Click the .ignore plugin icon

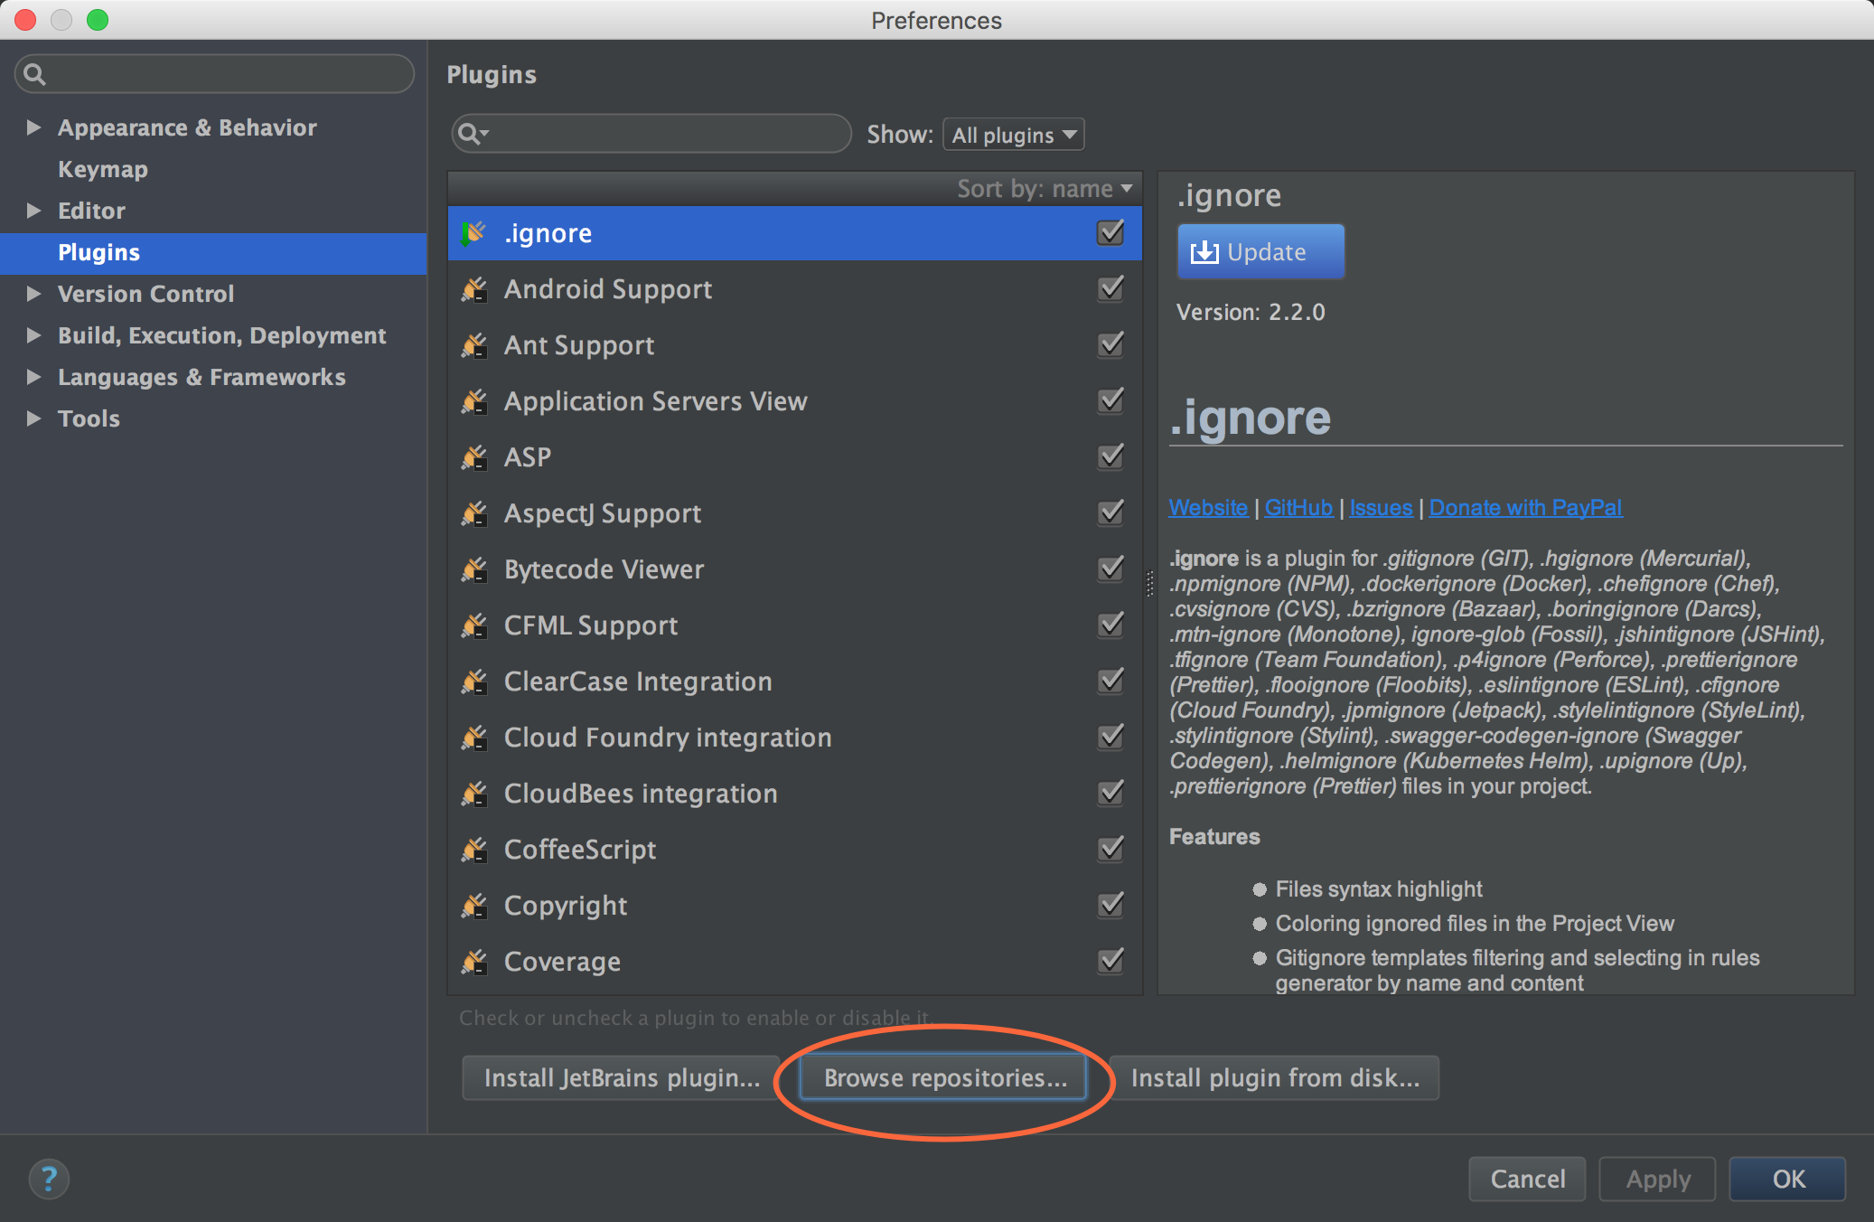[x=477, y=232]
